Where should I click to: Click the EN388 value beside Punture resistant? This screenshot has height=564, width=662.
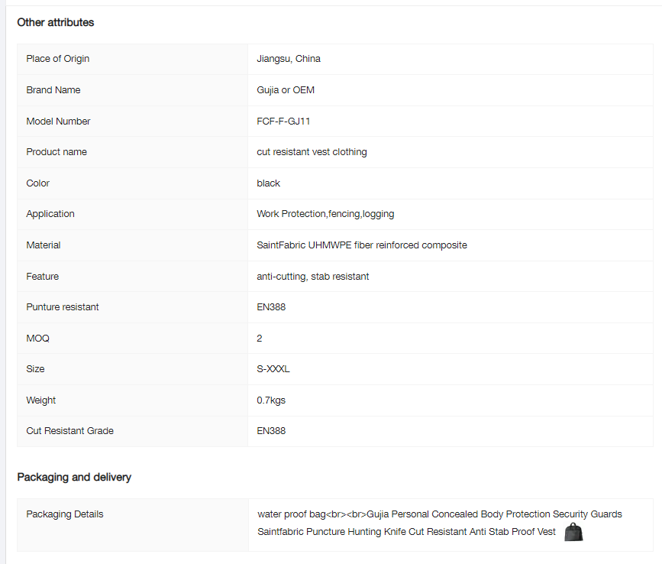[x=271, y=307]
